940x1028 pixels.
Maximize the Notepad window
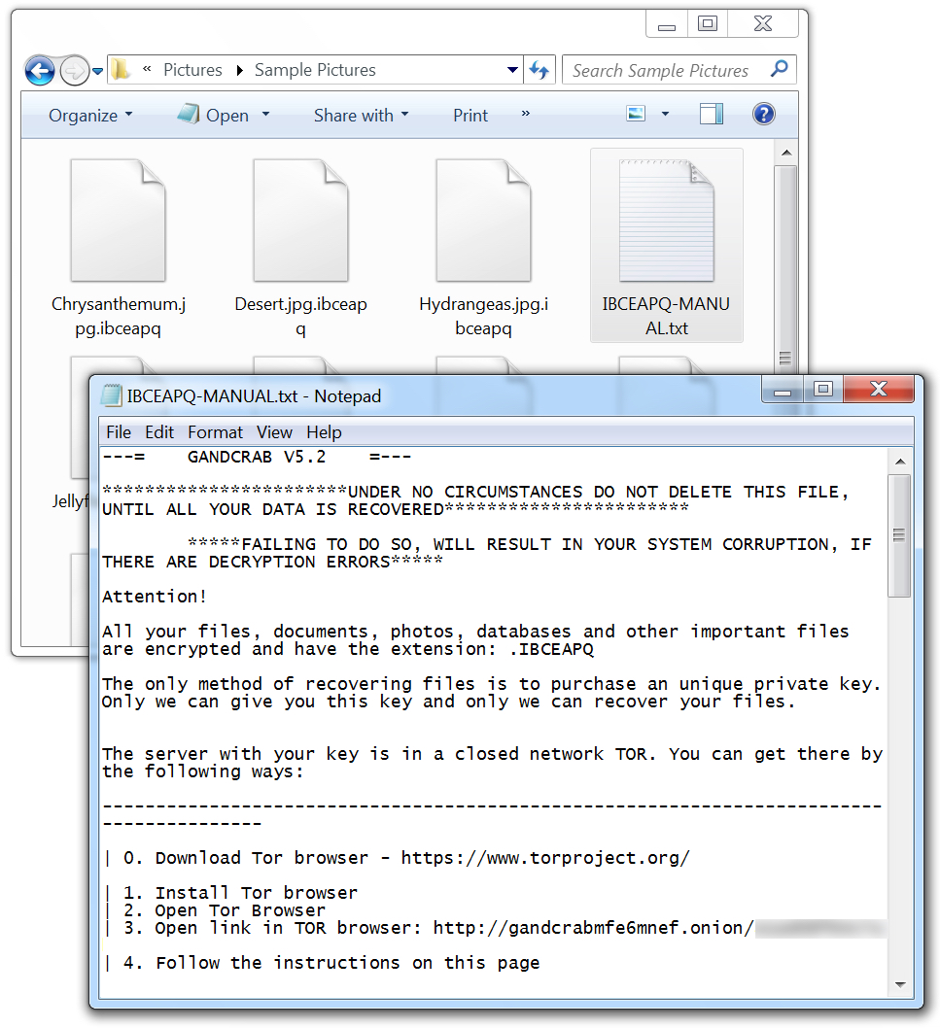(823, 390)
